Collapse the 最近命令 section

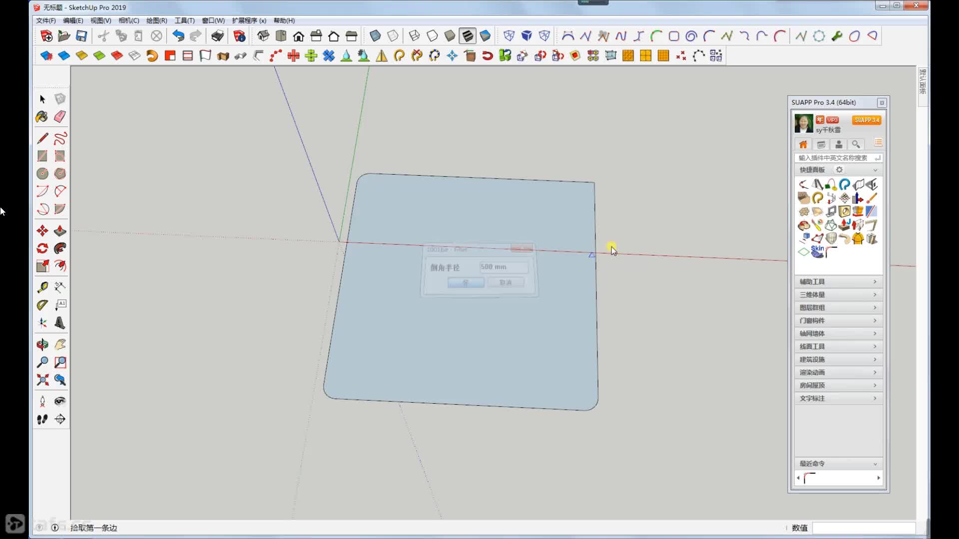tap(875, 464)
